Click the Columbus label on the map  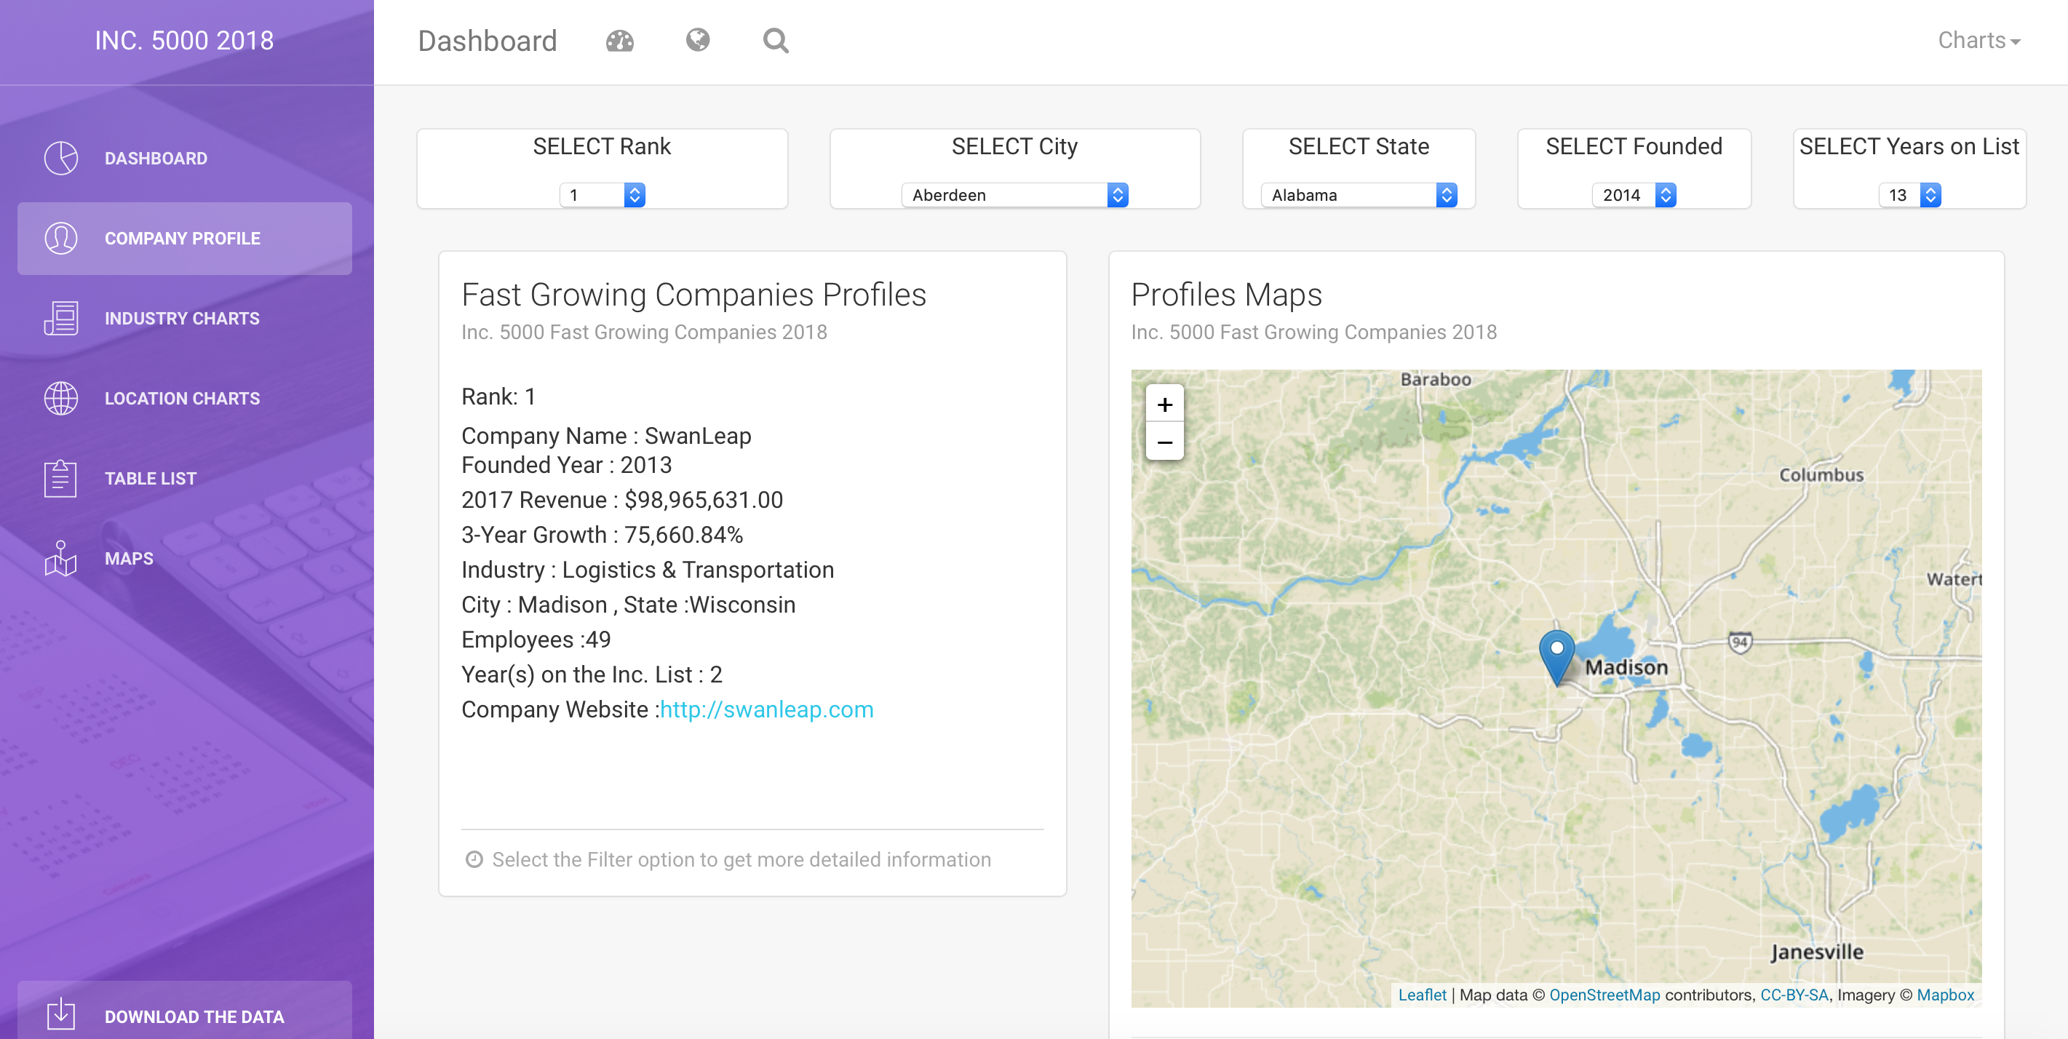pos(1821,474)
